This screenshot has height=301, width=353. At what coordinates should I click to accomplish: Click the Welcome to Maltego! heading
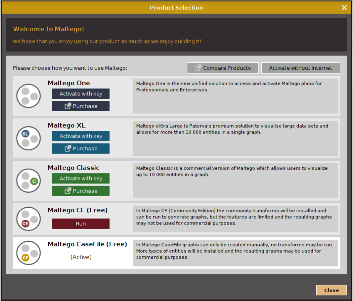coord(48,29)
